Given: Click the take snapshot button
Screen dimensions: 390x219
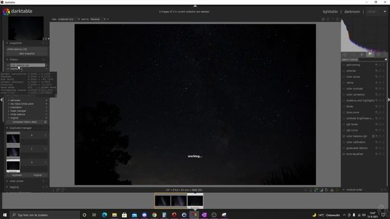Looking at the screenshot, I should click(27, 54).
